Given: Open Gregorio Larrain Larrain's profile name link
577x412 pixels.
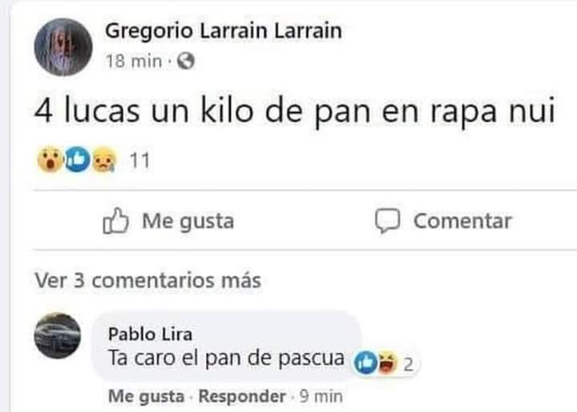Looking at the screenshot, I should [224, 31].
